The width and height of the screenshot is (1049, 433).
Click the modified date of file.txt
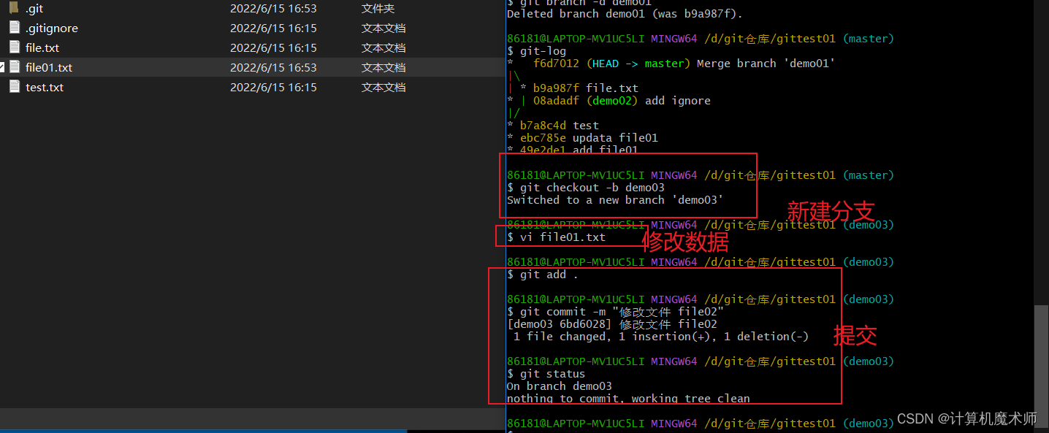coord(273,48)
